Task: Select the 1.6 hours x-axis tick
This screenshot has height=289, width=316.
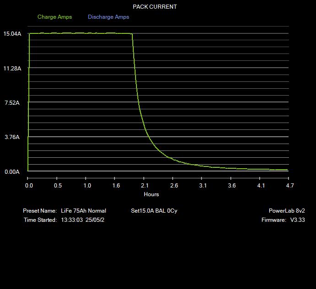Action: (x=116, y=186)
